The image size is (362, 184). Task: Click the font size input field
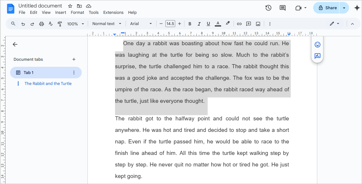(170, 24)
